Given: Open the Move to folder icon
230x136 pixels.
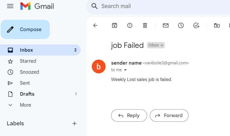Looking at the screenshot, I should click(x=217, y=26).
